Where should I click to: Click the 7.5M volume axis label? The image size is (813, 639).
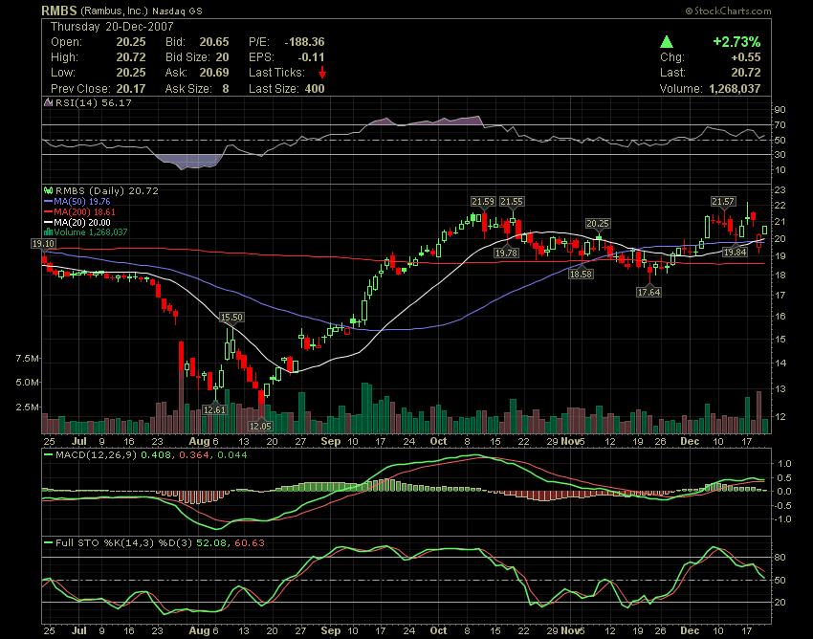tap(28, 359)
